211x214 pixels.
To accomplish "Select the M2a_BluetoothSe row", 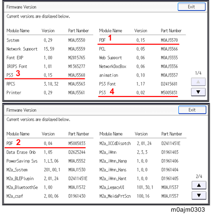I will pos(46,187).
